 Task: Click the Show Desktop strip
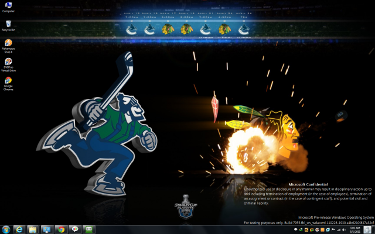pyautogui.click(x=373, y=230)
